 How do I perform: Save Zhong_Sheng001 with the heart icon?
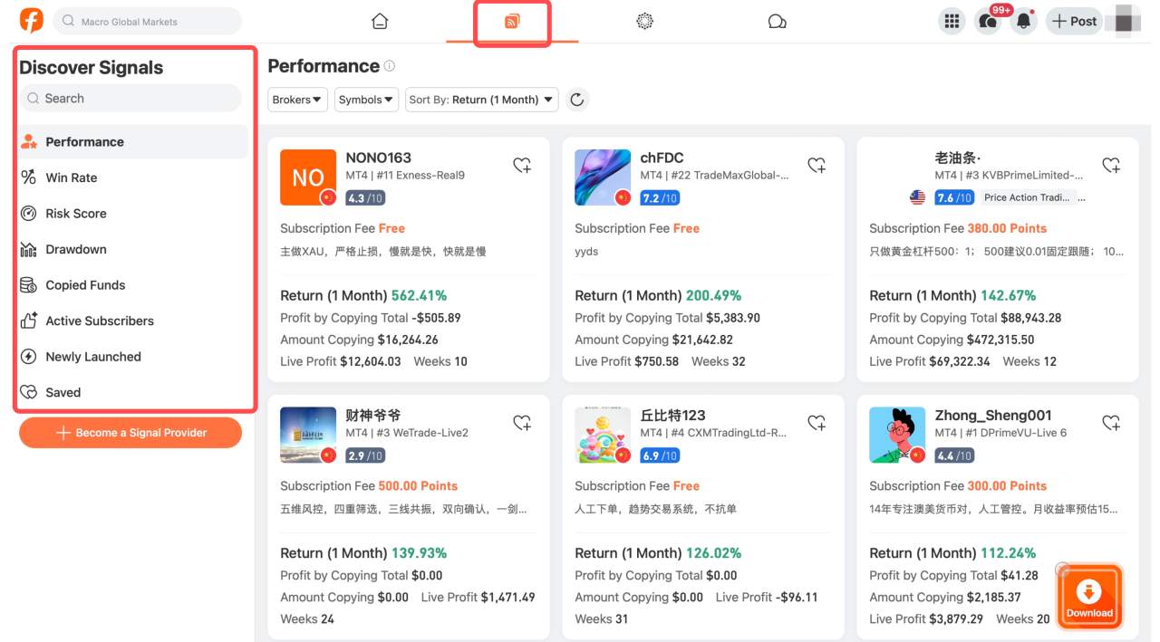pyautogui.click(x=1111, y=423)
